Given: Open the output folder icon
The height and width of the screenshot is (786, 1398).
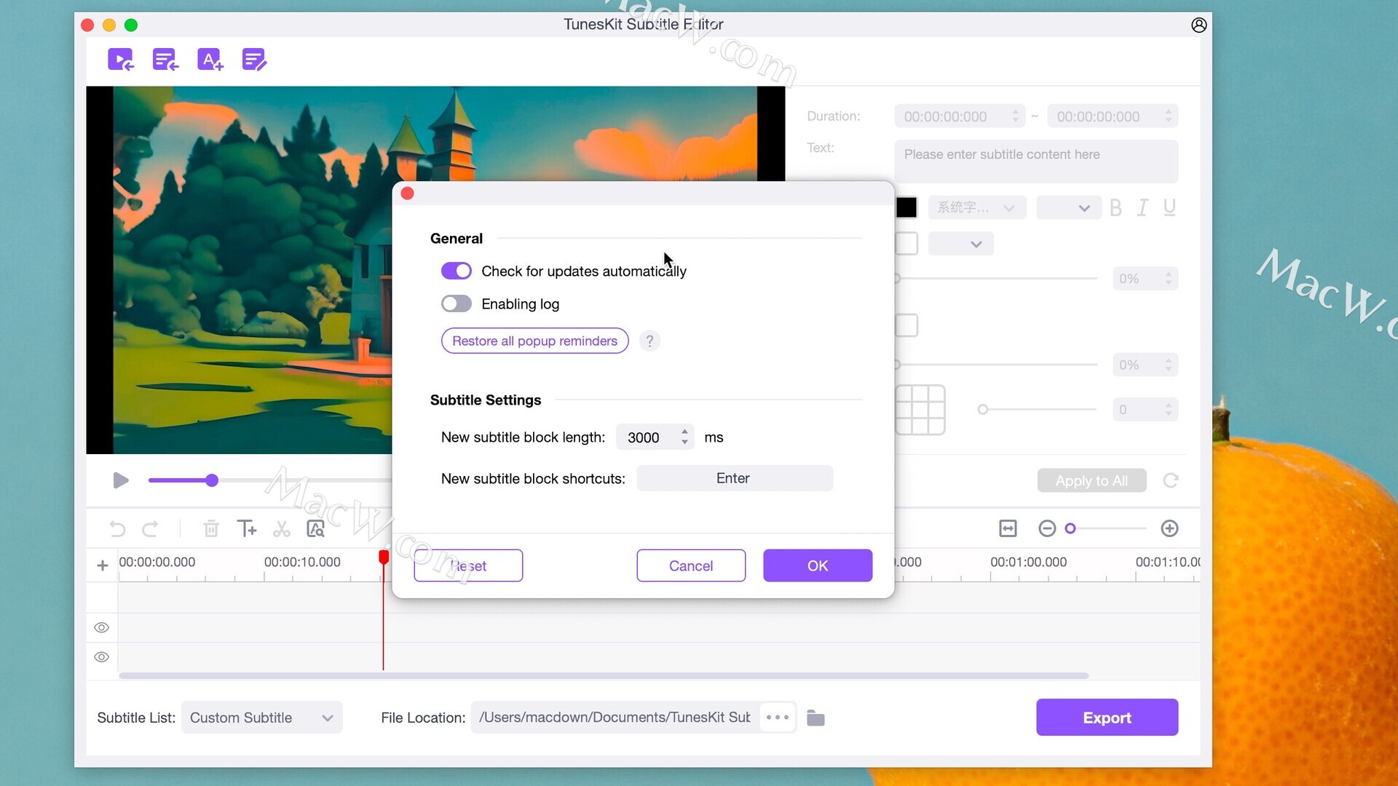Looking at the screenshot, I should coord(815,718).
